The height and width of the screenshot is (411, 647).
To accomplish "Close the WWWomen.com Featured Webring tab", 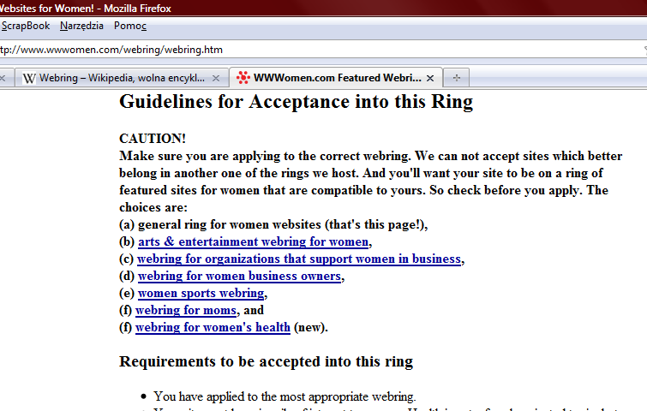I will coord(430,78).
